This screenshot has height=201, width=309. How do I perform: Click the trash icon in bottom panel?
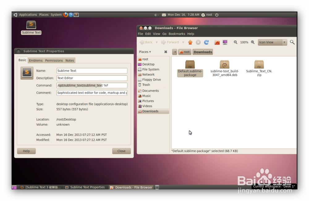coord(157,187)
